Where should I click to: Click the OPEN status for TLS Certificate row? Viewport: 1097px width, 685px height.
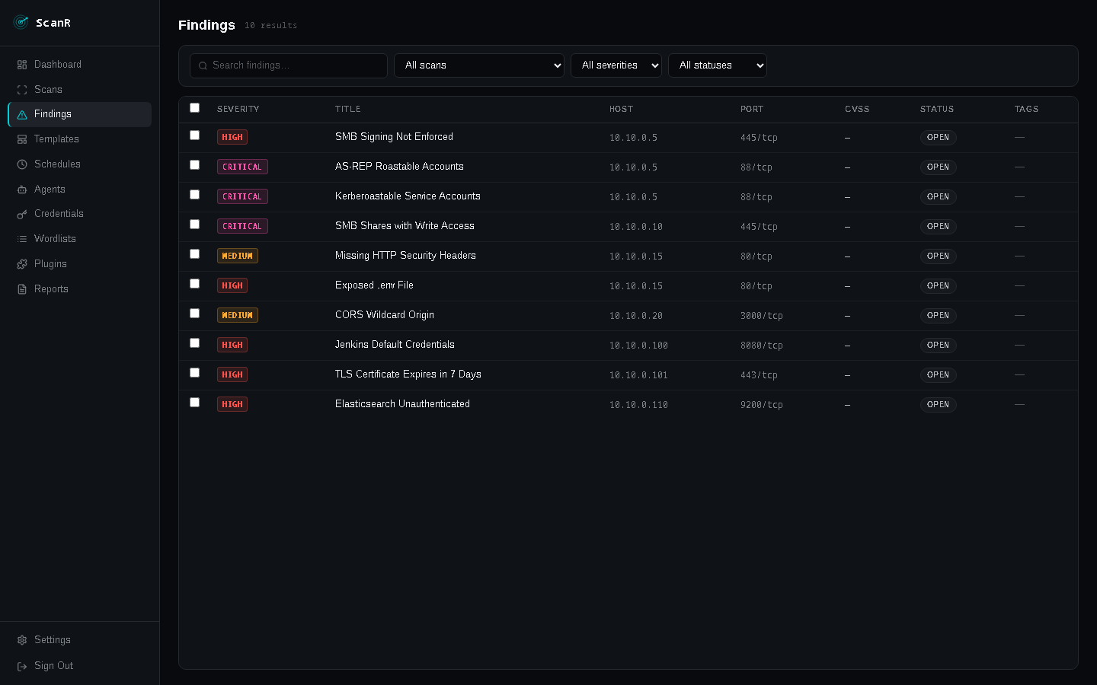[938, 374]
